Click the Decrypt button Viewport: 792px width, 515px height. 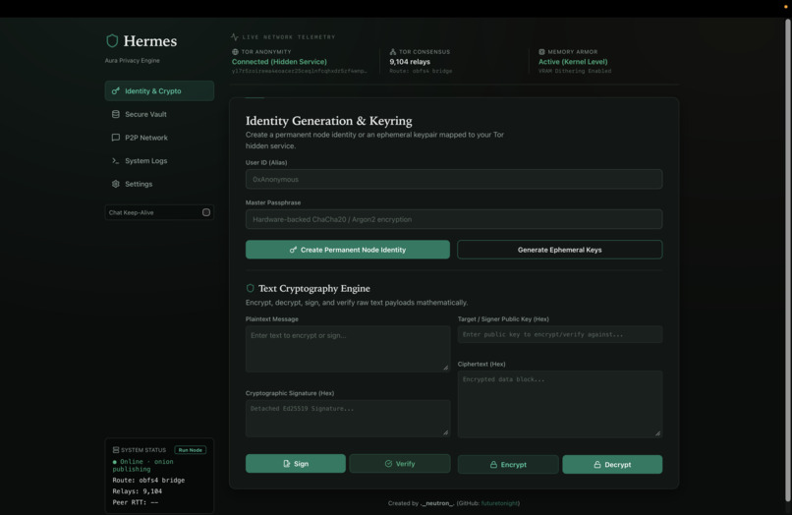(x=612, y=465)
